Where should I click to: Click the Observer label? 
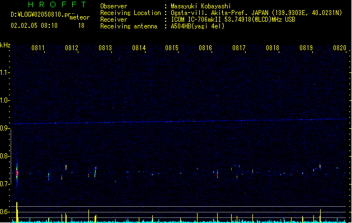114,6
